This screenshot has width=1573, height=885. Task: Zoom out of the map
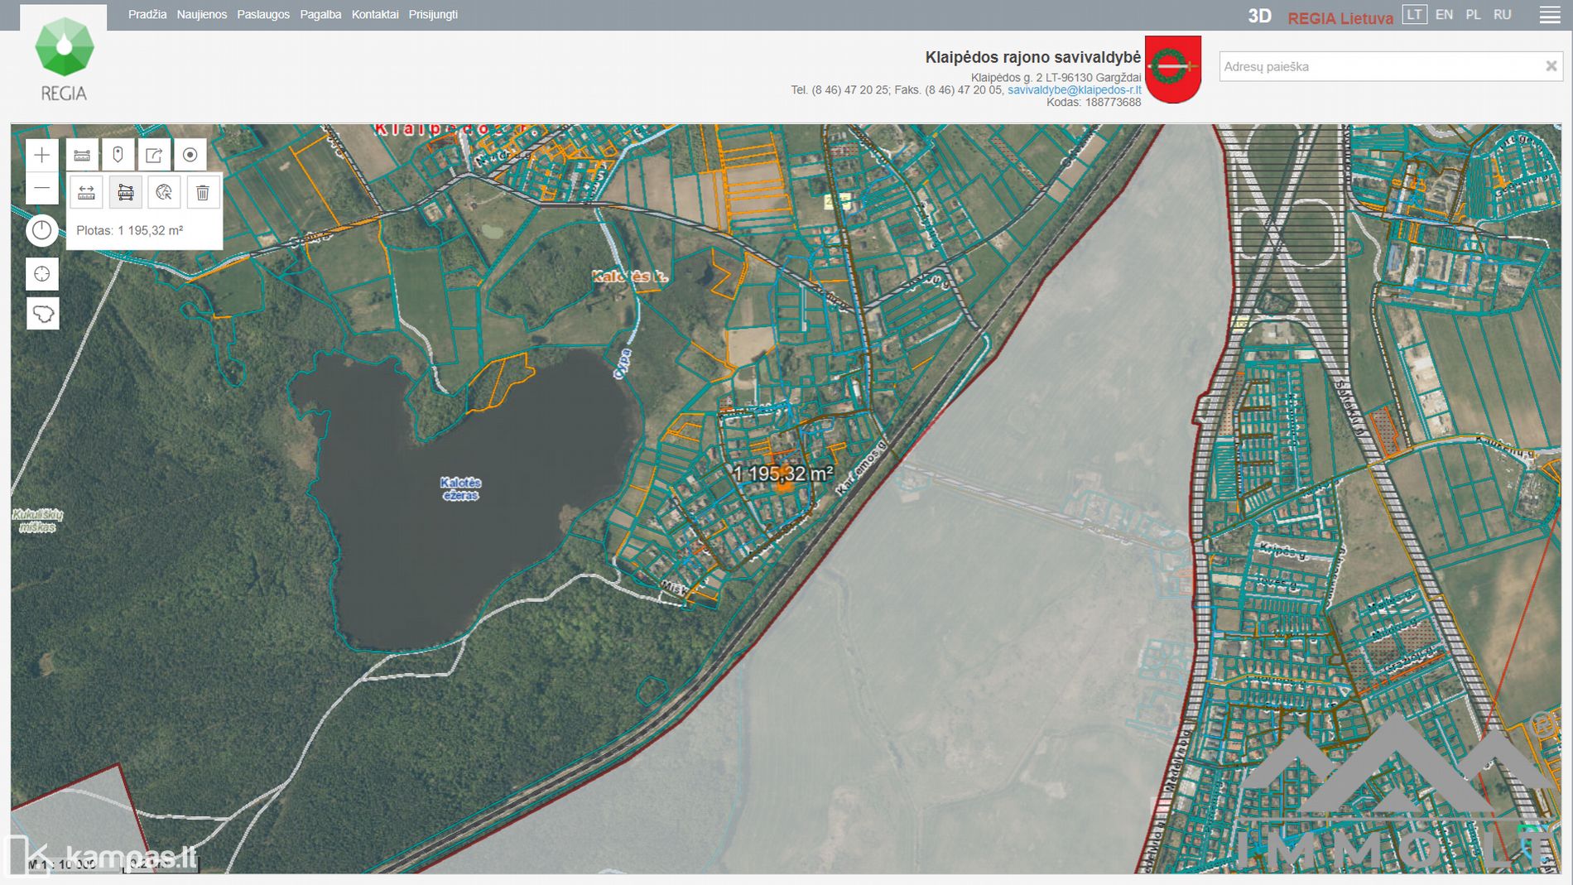pos(41,189)
